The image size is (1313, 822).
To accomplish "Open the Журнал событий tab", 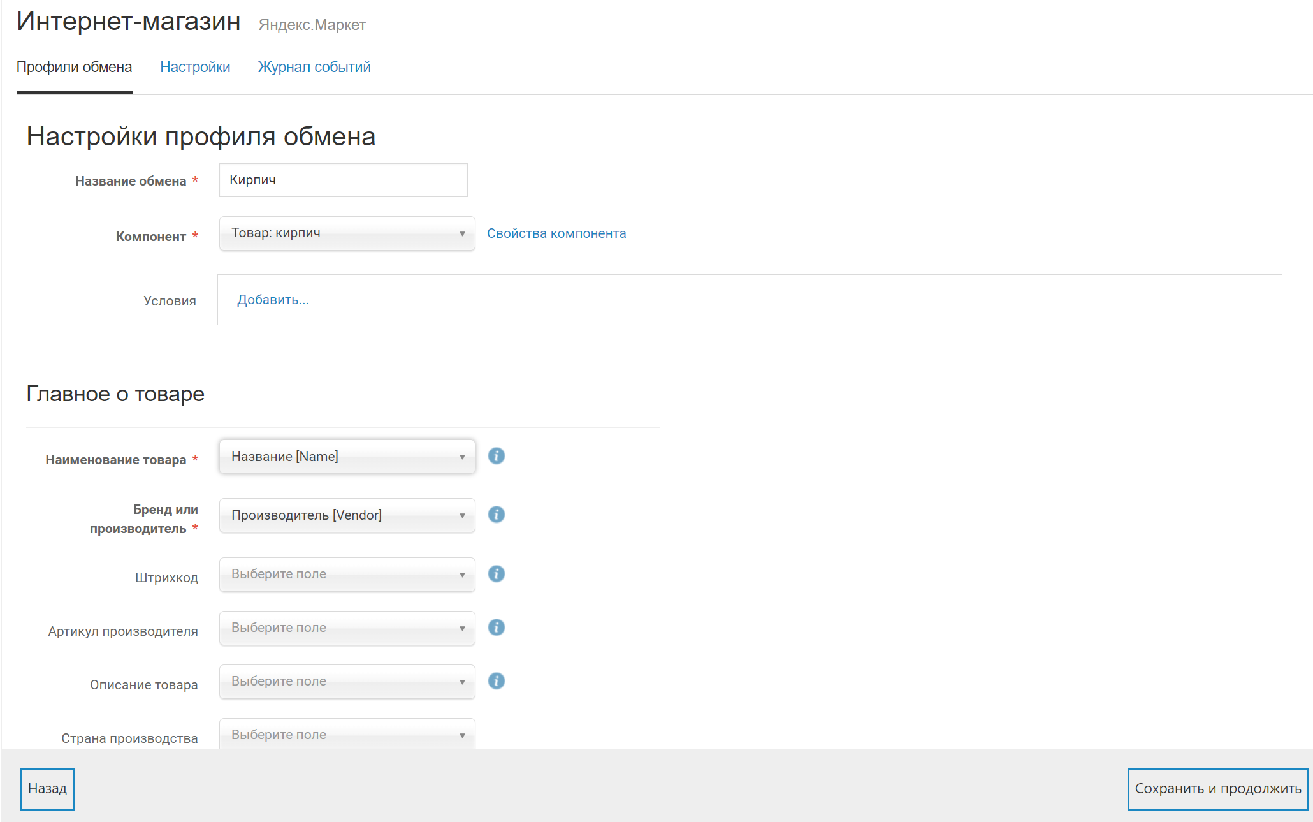I will (314, 67).
